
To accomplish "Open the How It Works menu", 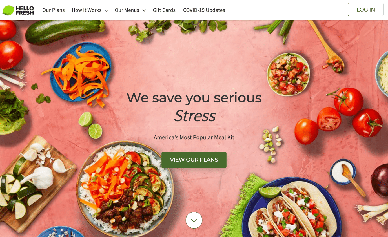I will (x=87, y=10).
